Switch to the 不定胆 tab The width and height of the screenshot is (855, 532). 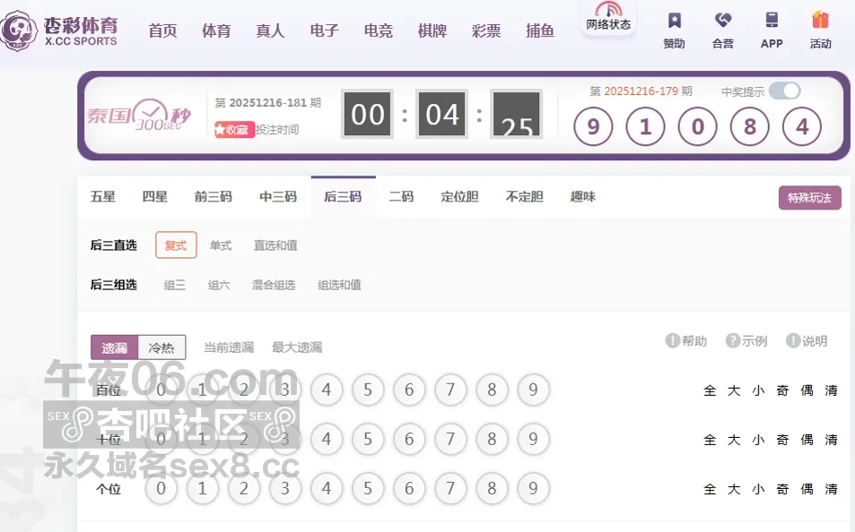(525, 196)
